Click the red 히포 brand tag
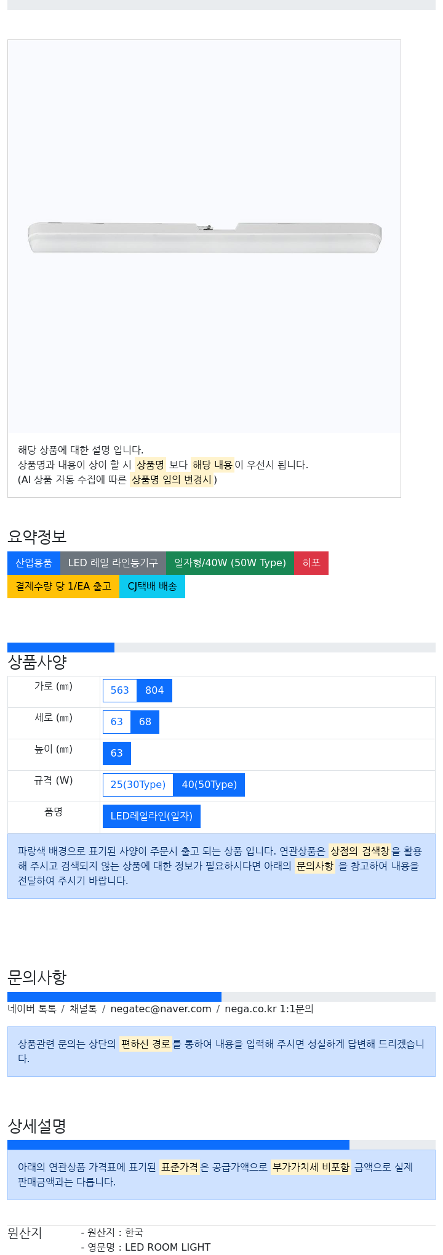 click(311, 563)
